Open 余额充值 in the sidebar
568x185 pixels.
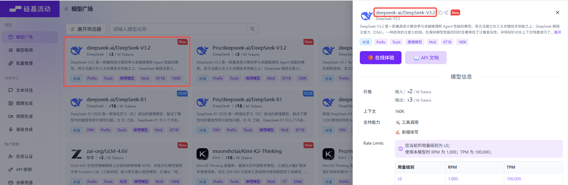(29, 182)
